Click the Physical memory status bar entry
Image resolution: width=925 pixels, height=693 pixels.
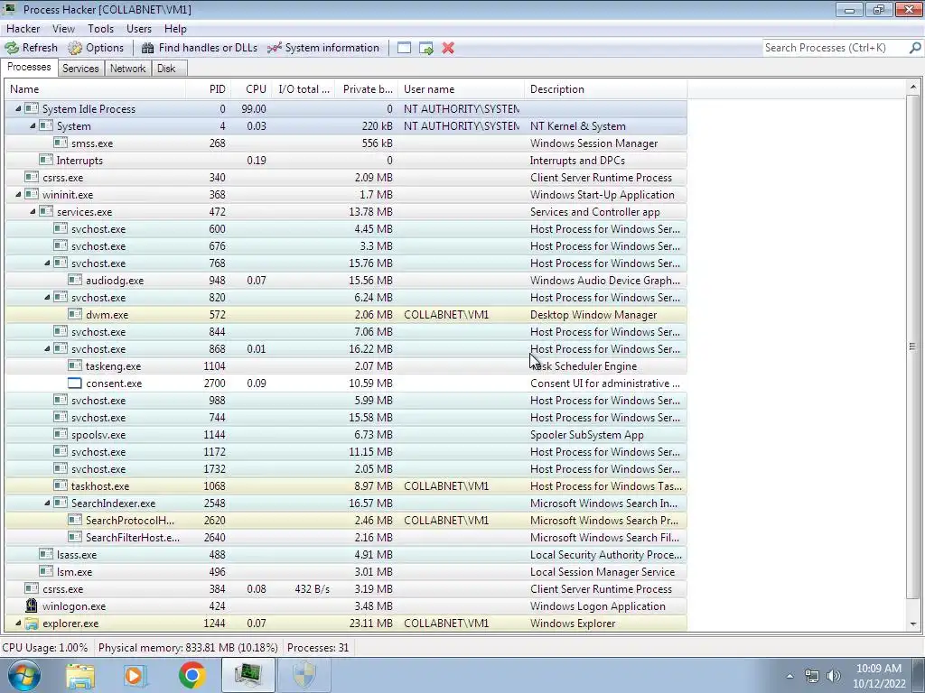(x=188, y=648)
